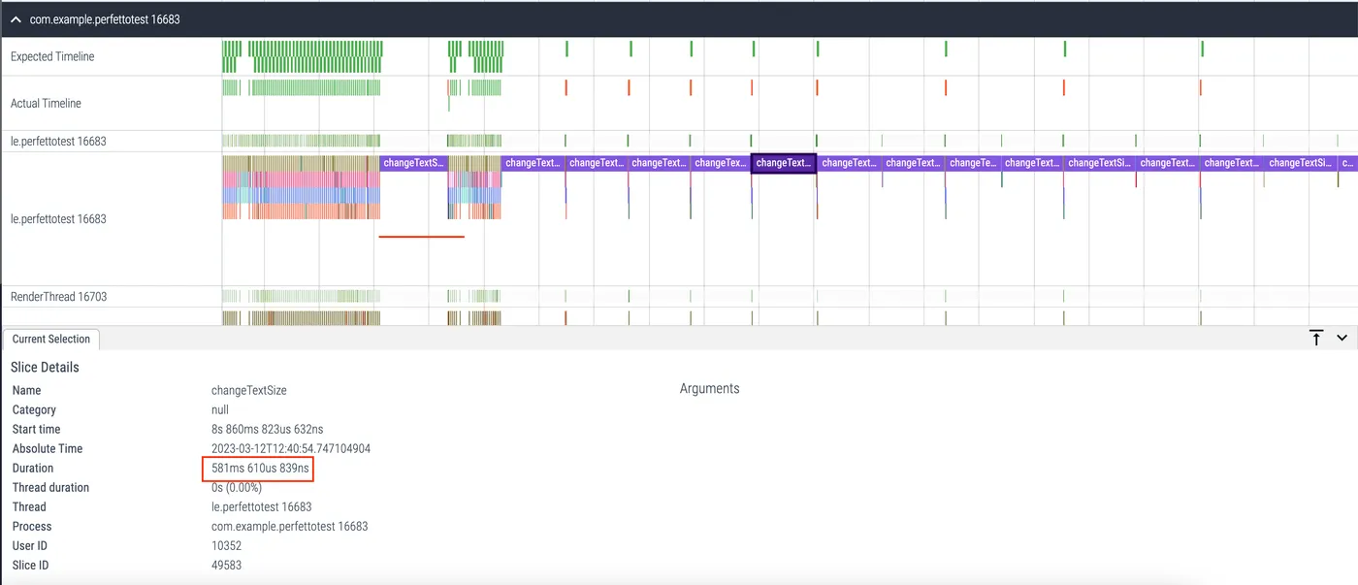1358x585 pixels.
Task: Click the last truncated slice labeled "c..."
Action: click(1347, 163)
